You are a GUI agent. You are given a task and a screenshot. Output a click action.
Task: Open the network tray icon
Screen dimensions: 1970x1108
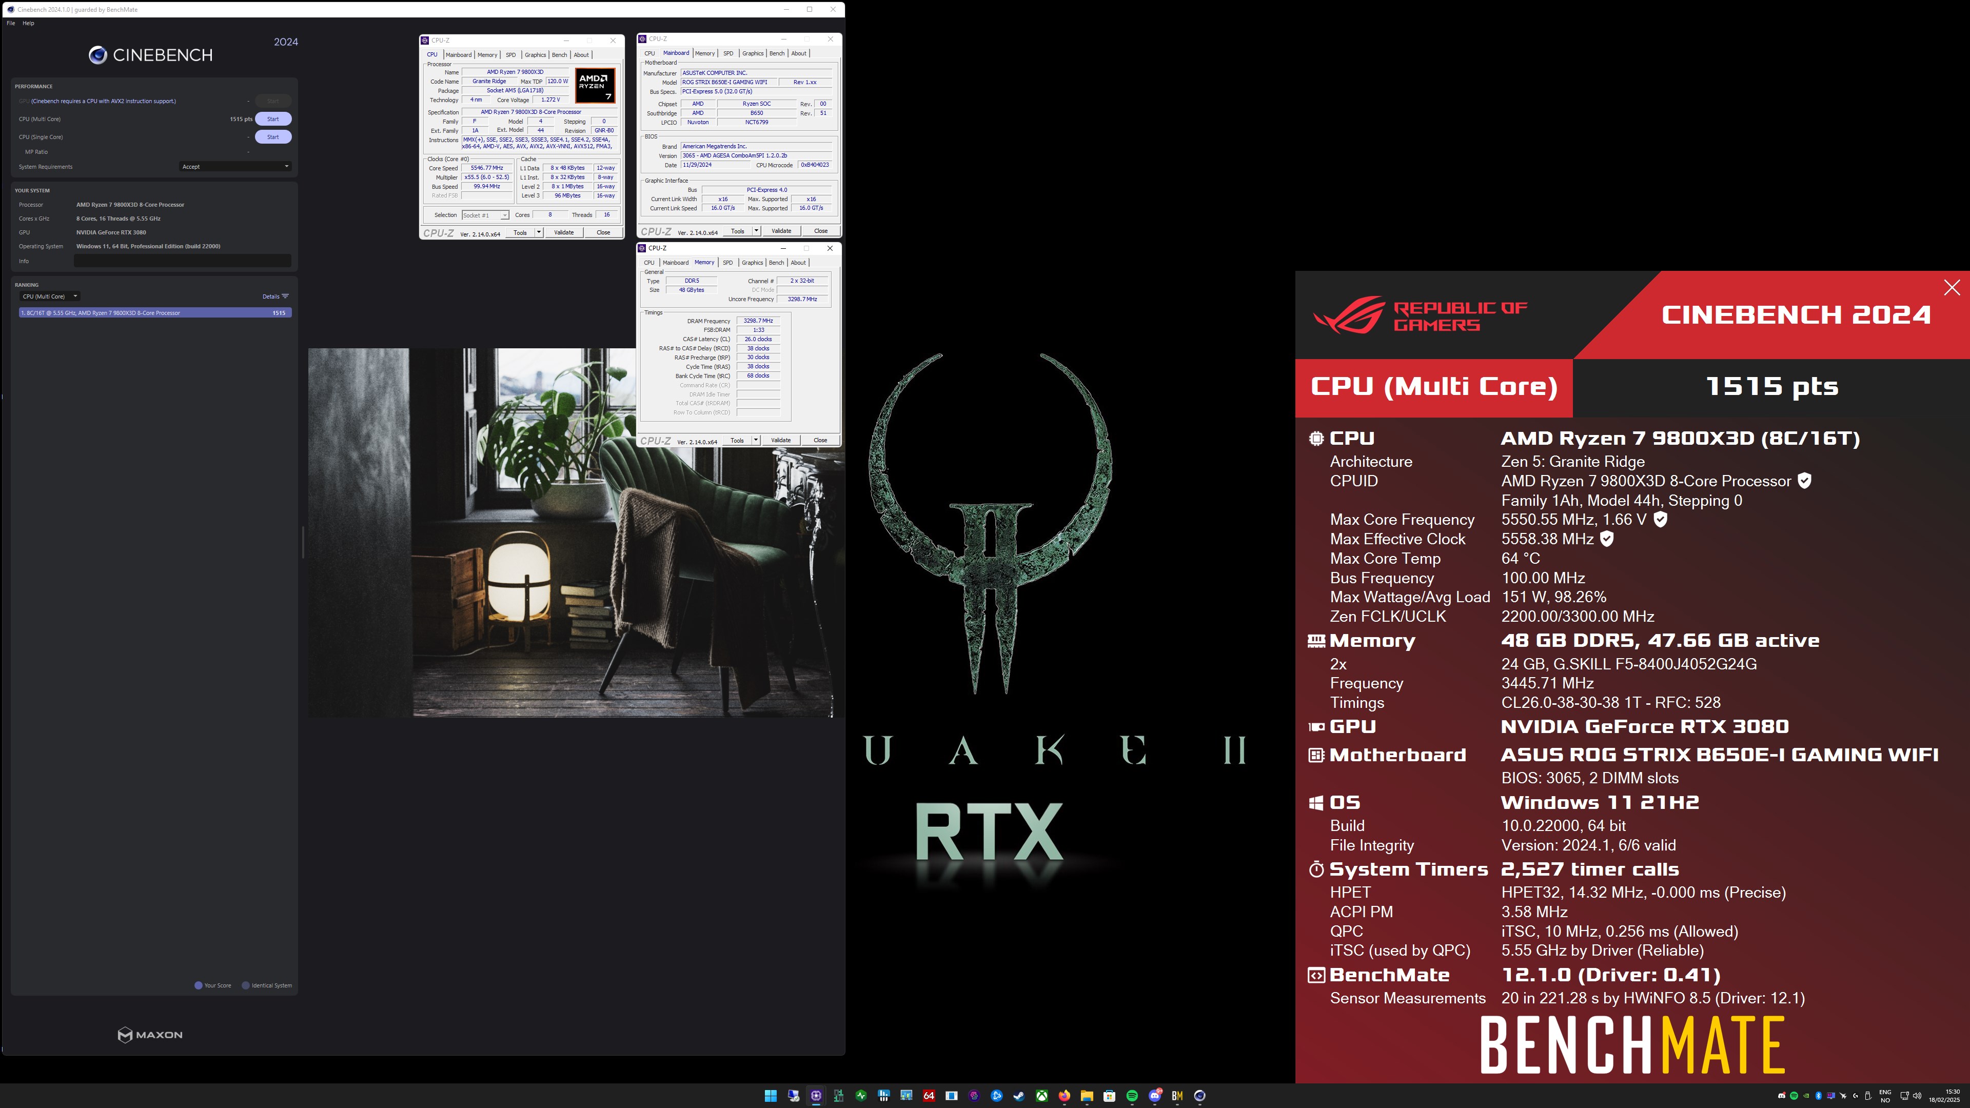(1905, 1096)
